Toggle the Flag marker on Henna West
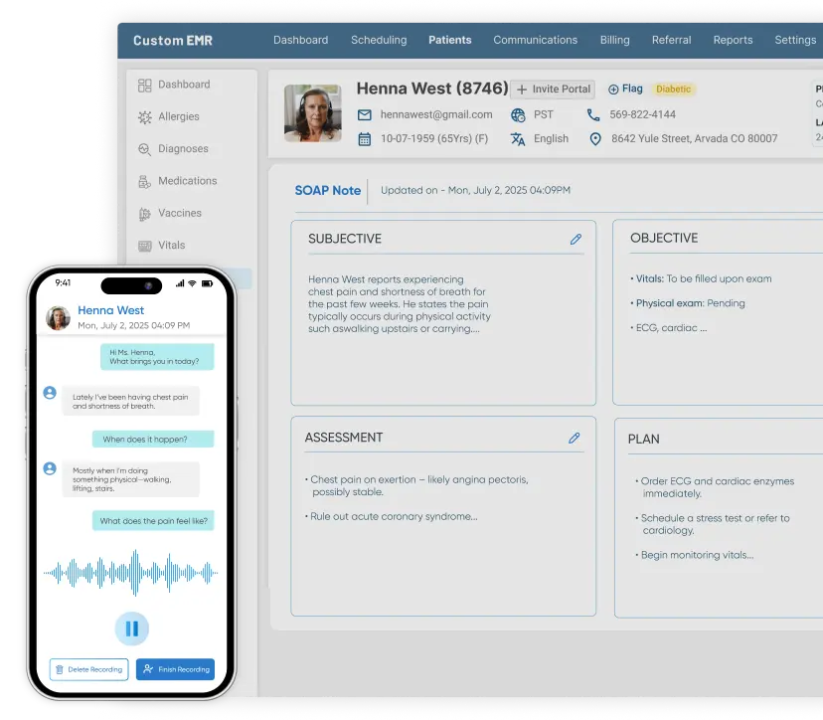 625,88
